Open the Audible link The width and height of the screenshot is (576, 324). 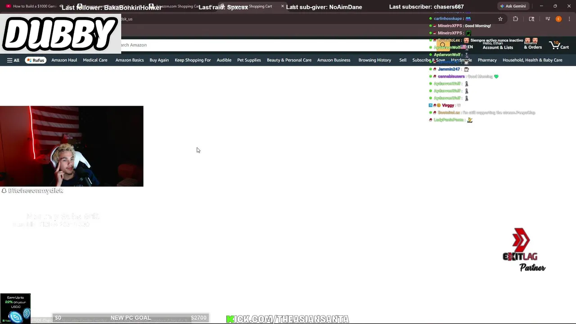coord(224,60)
